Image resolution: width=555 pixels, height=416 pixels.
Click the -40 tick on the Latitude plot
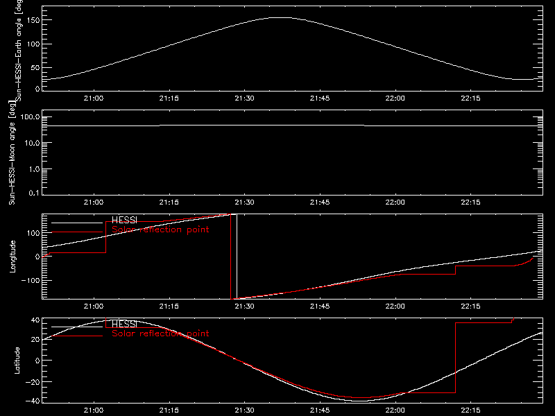33,401
